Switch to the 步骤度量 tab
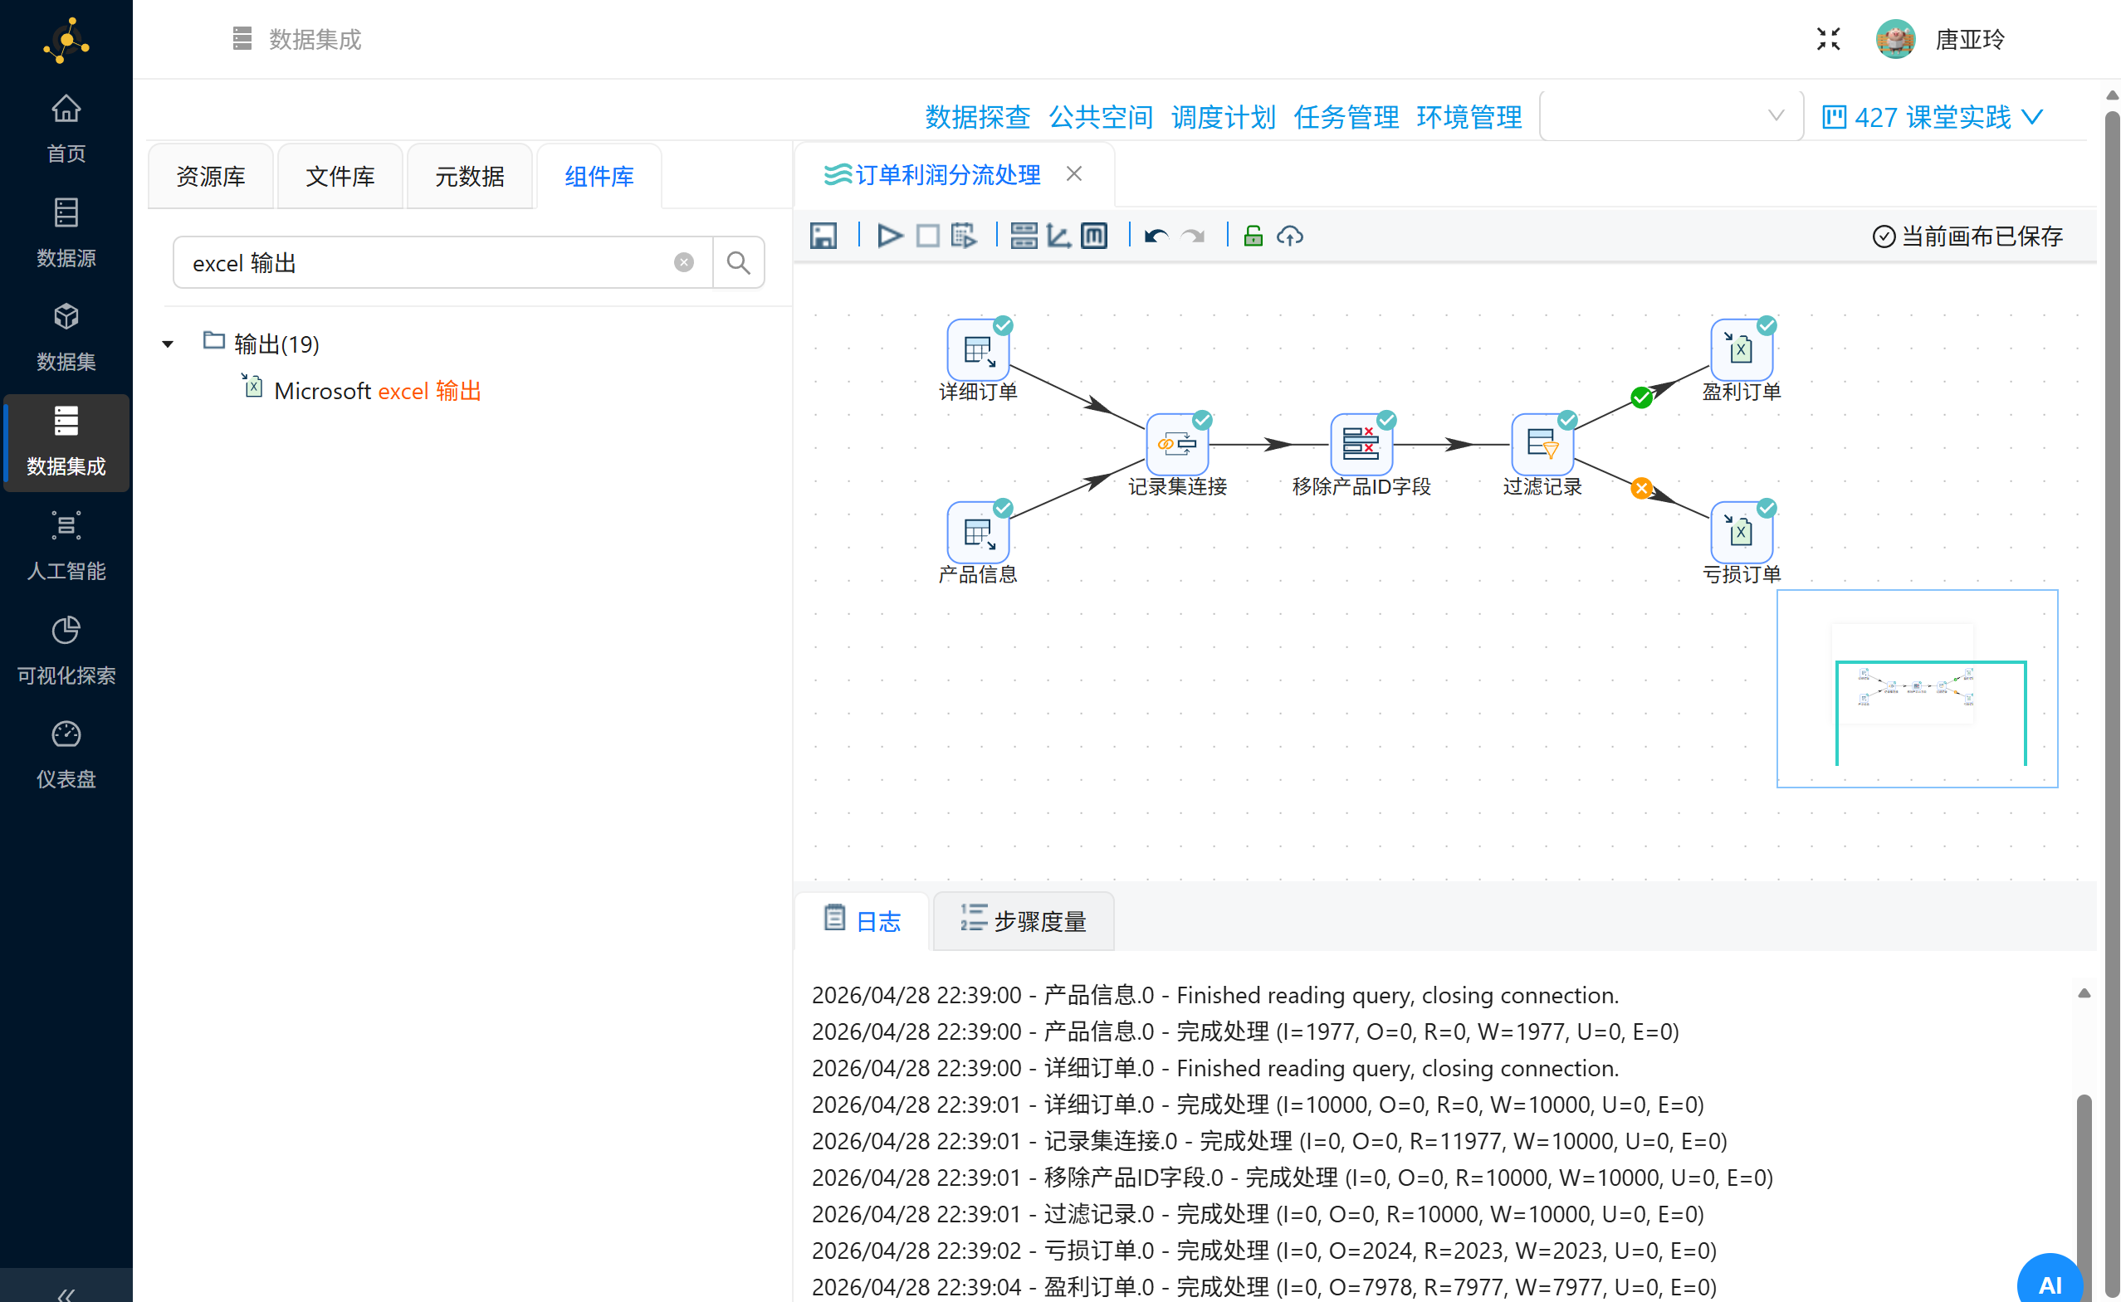 coord(1023,921)
